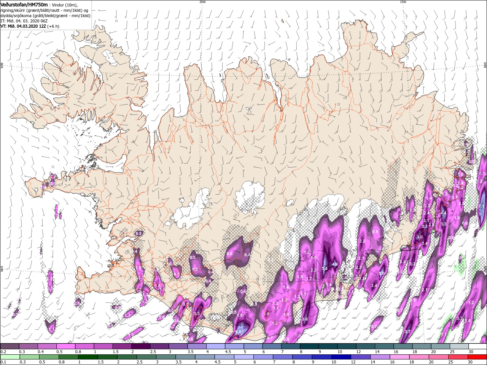487x365 pixels.
Task: Click the 5.8 precipitation value on the map
Action: (325, 268)
